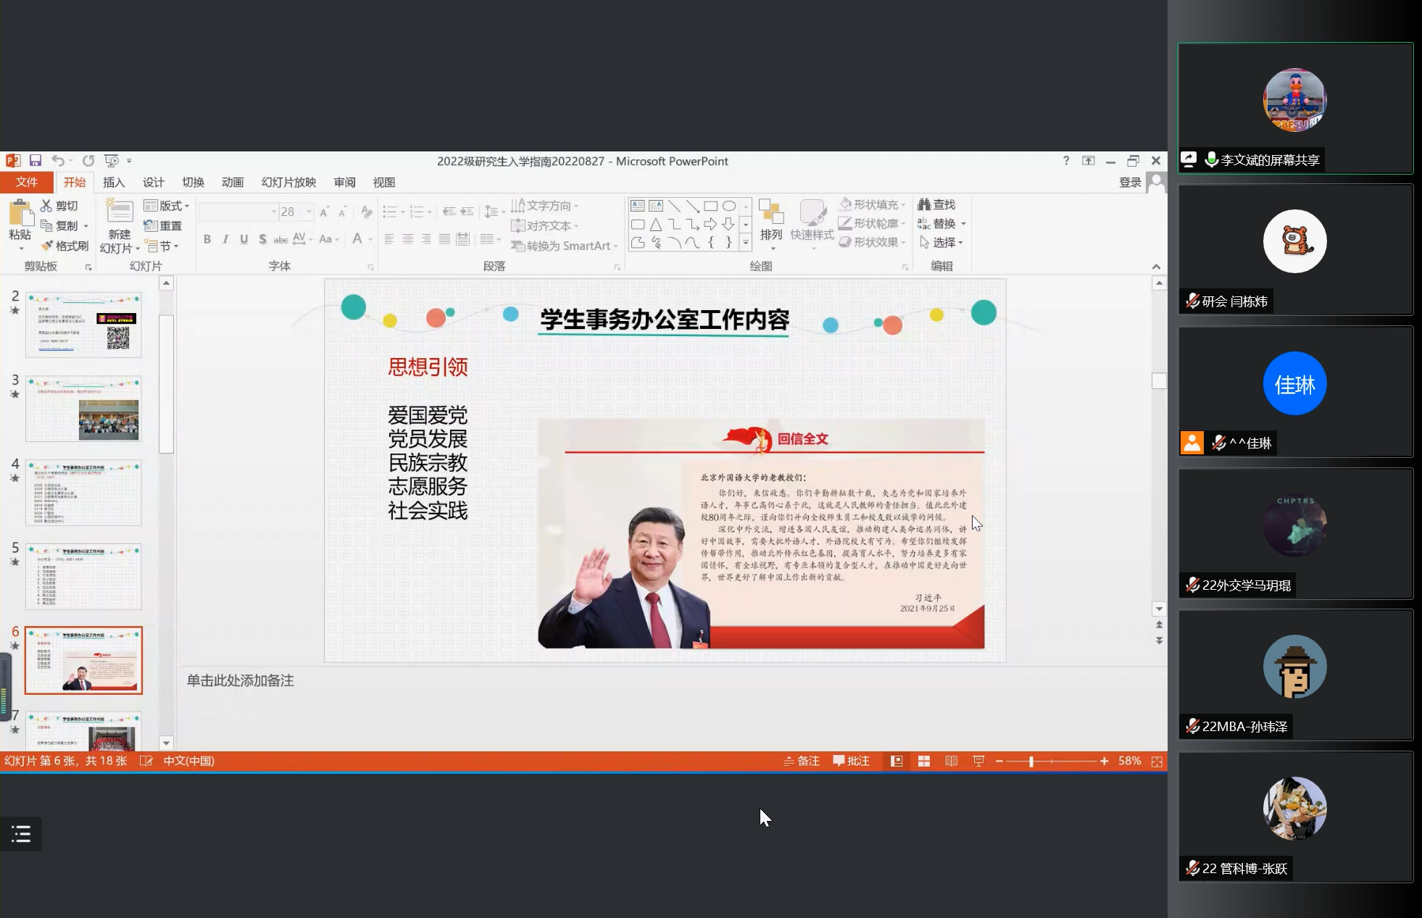The width and height of the screenshot is (1422, 918).
Task: Click the Save icon in quick access toolbar
Action: point(35,161)
